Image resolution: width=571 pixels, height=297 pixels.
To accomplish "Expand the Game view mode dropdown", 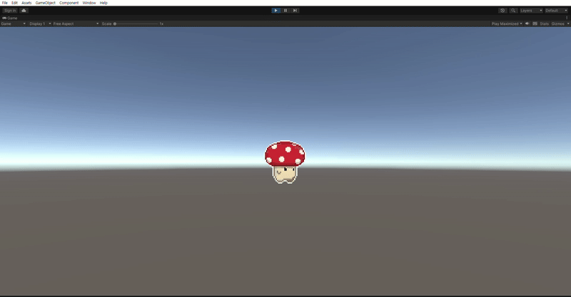I will (13, 24).
